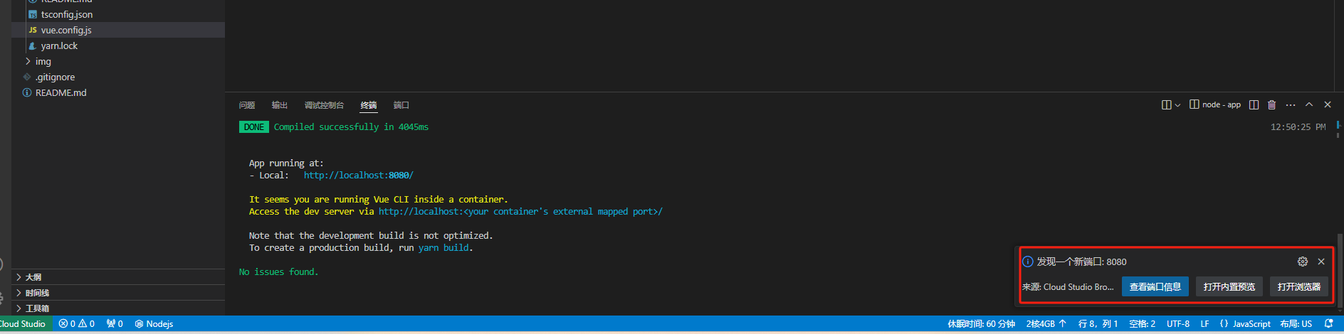Click the 查看端口信息 button
The width and height of the screenshot is (1344, 334).
point(1155,286)
